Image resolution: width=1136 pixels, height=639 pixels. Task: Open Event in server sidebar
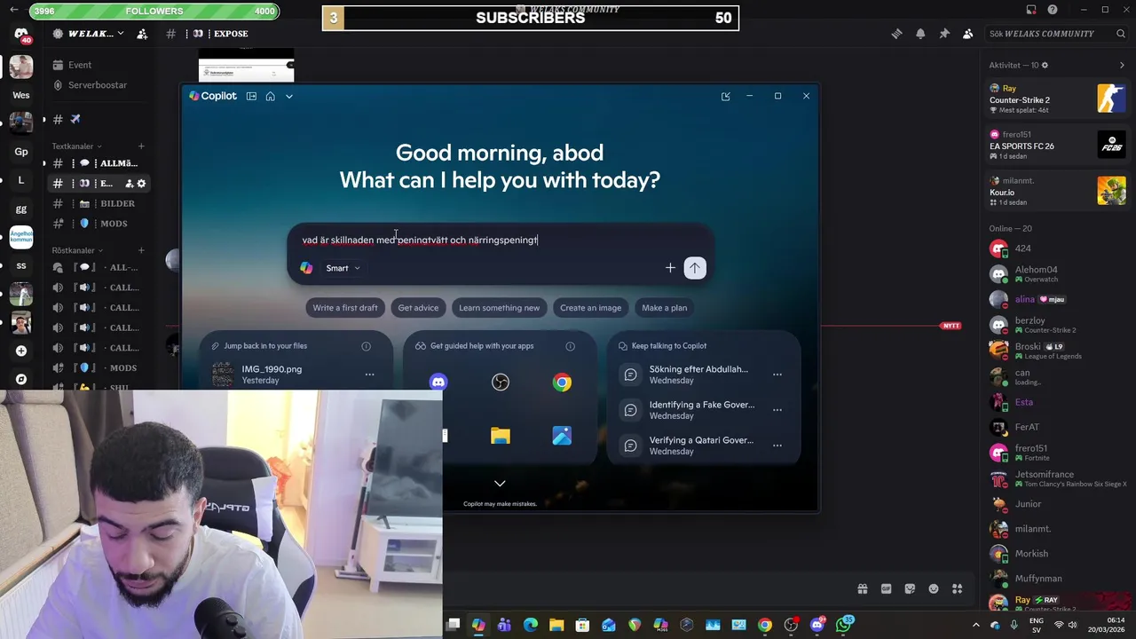coord(98,65)
